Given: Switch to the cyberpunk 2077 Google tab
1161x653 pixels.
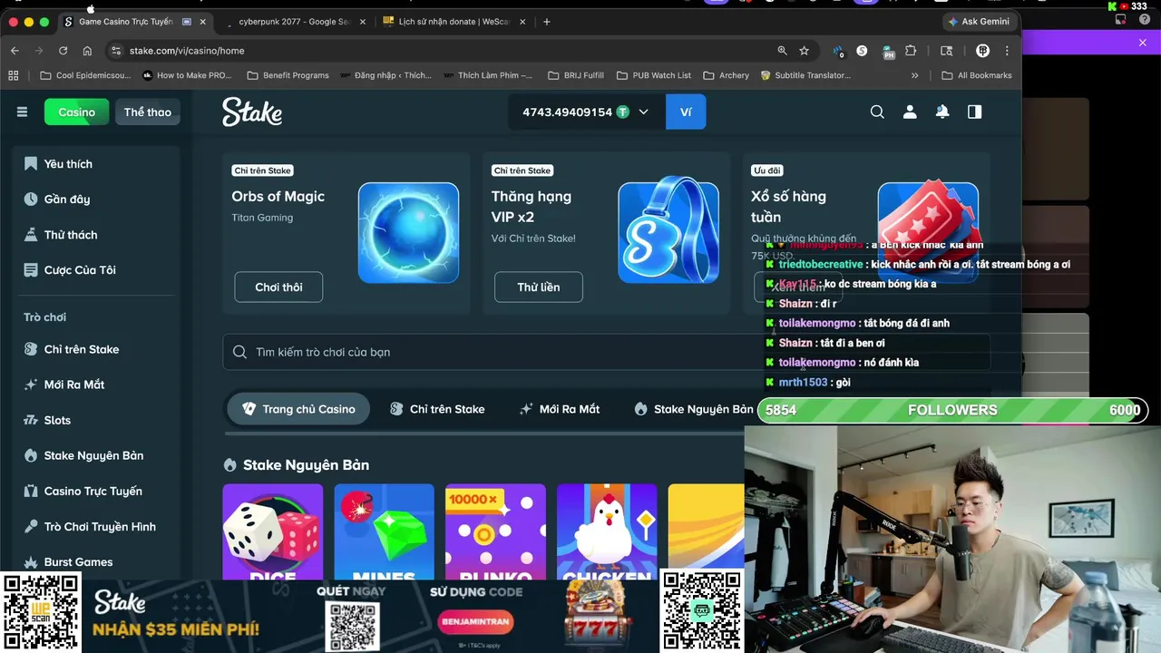Looking at the screenshot, I should tap(294, 22).
